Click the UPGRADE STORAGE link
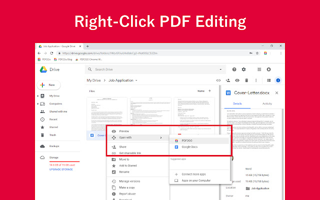Screen dimensions: 320x200 click(x=61, y=169)
